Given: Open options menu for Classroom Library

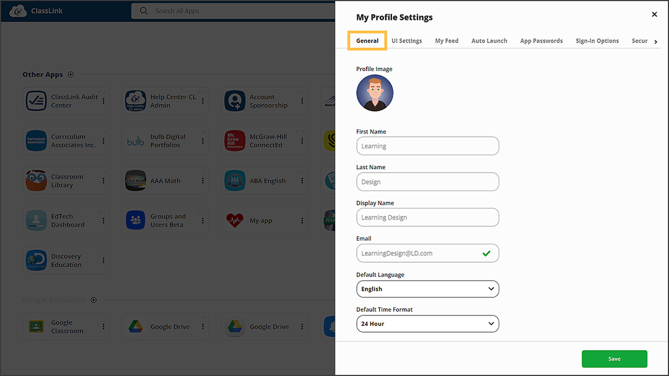Looking at the screenshot, I should [103, 181].
